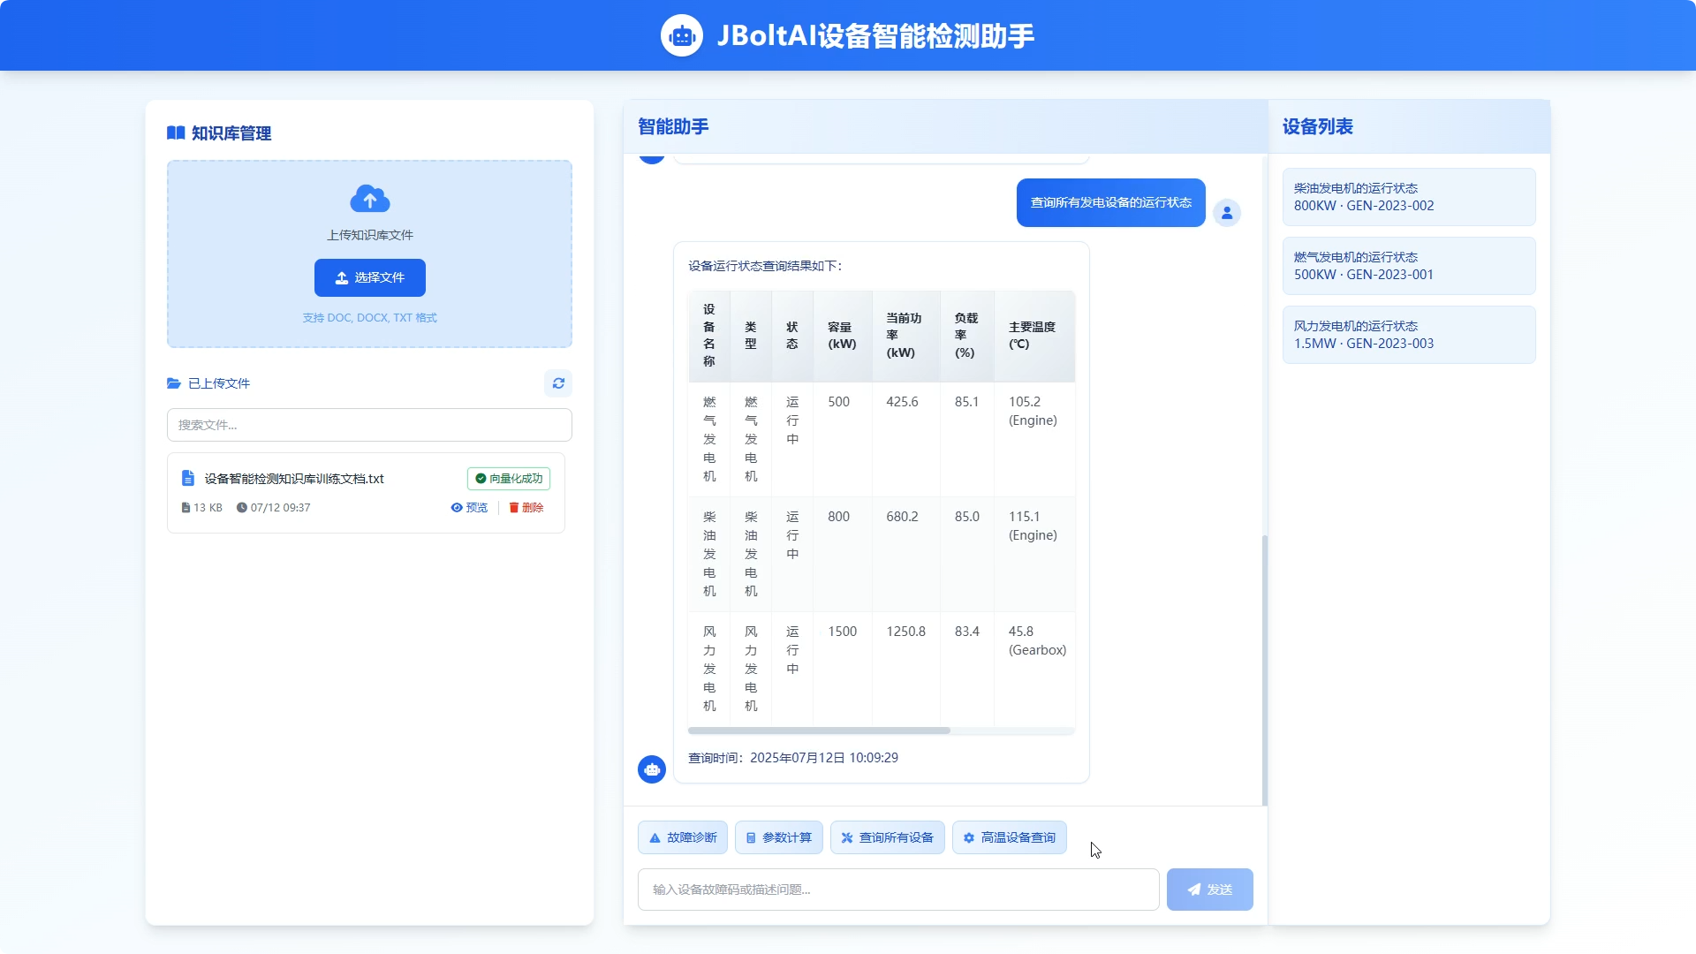Click the 智能助手 panel title

coord(673,126)
